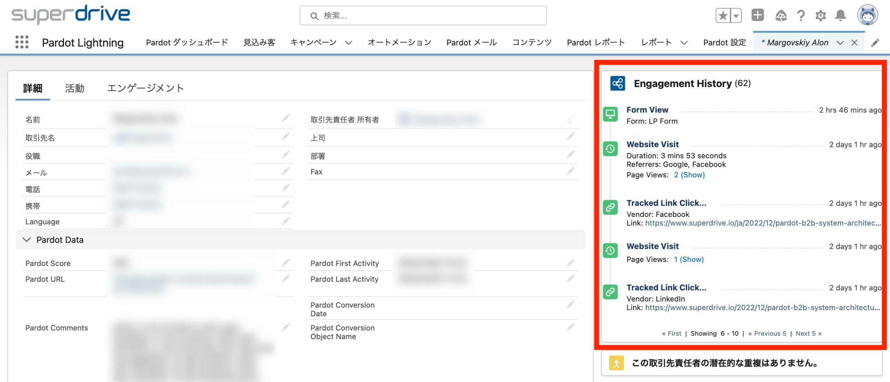Open the コンテンツ nav tab

coord(532,42)
